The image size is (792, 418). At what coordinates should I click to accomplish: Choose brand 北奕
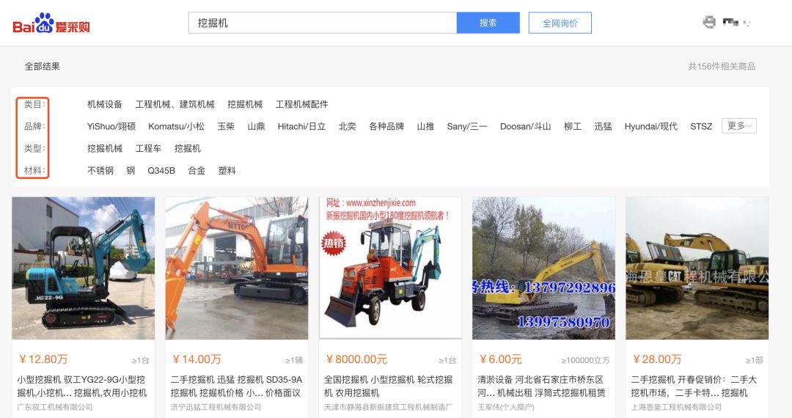click(347, 126)
